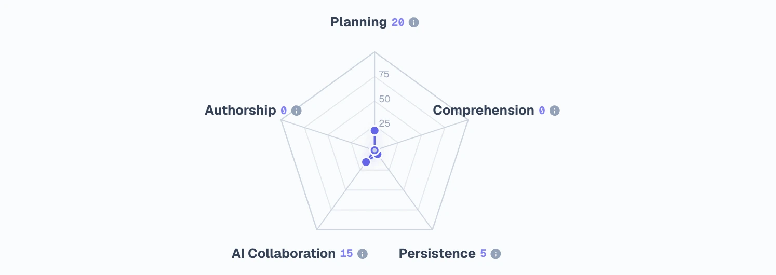The width and height of the screenshot is (776, 275).
Task: Open the Comprehension info tooltip icon
Action: [x=554, y=111]
